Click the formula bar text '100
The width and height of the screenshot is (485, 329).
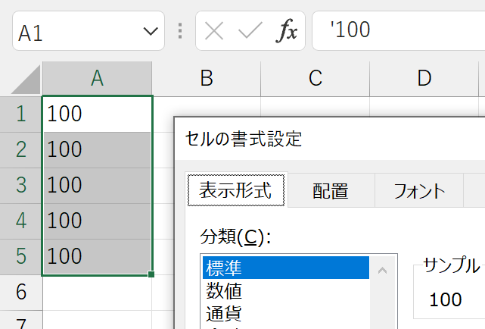click(x=350, y=30)
